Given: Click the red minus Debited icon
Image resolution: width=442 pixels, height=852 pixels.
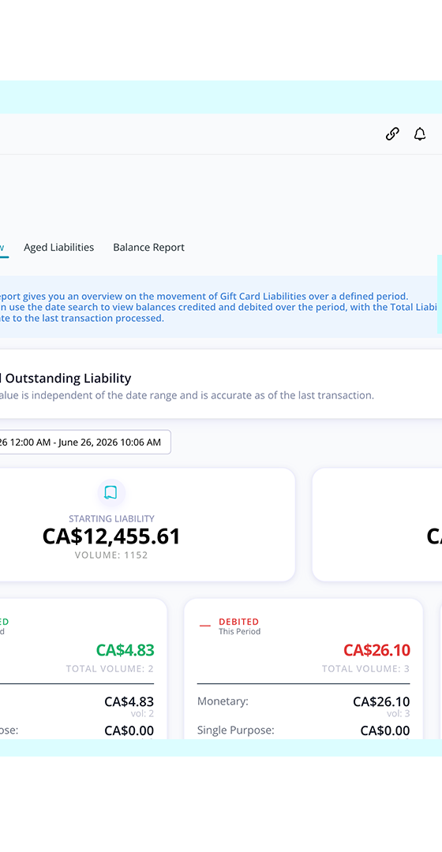Looking at the screenshot, I should [x=205, y=626].
